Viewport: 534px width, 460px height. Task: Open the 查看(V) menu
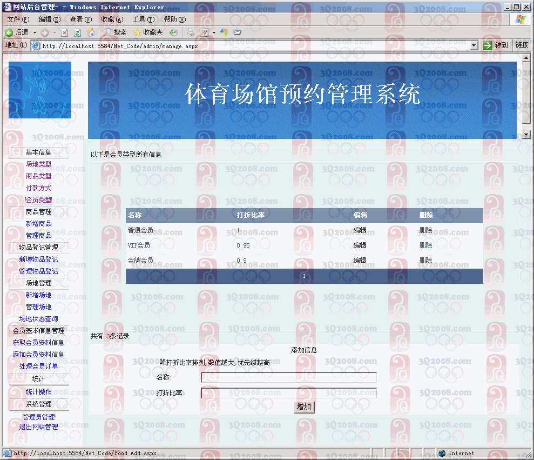(x=81, y=19)
